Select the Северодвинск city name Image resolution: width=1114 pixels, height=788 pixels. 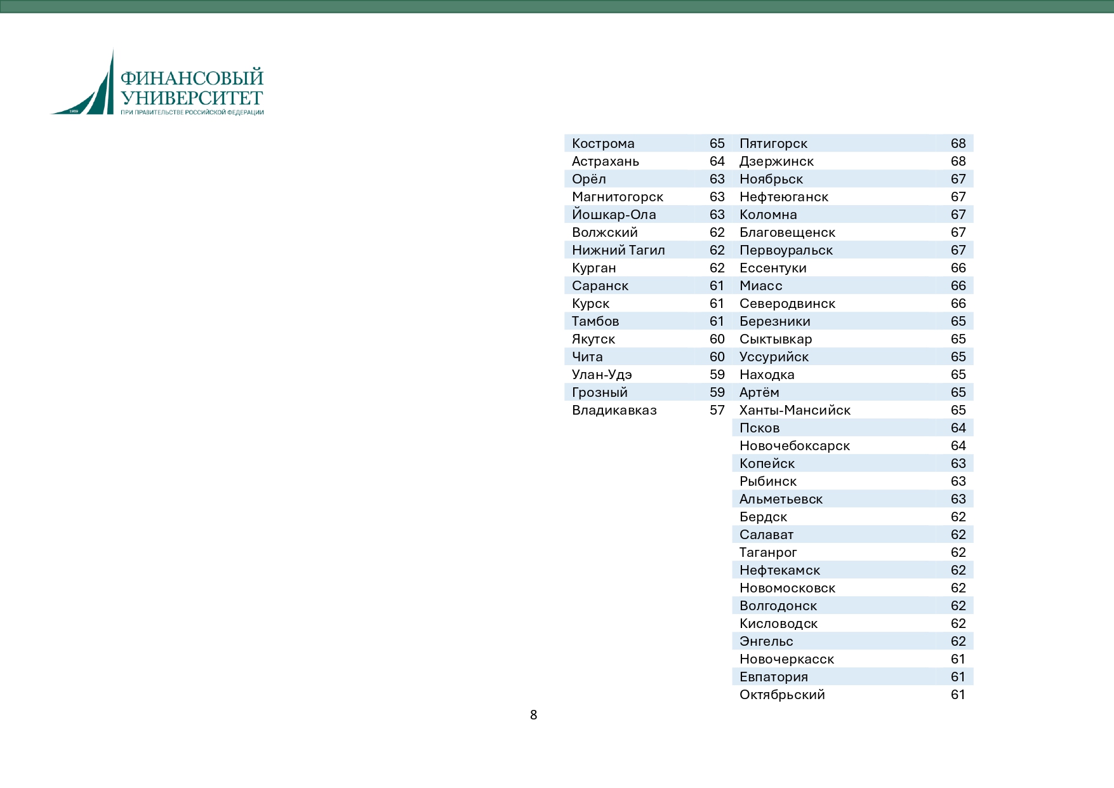pos(787,304)
